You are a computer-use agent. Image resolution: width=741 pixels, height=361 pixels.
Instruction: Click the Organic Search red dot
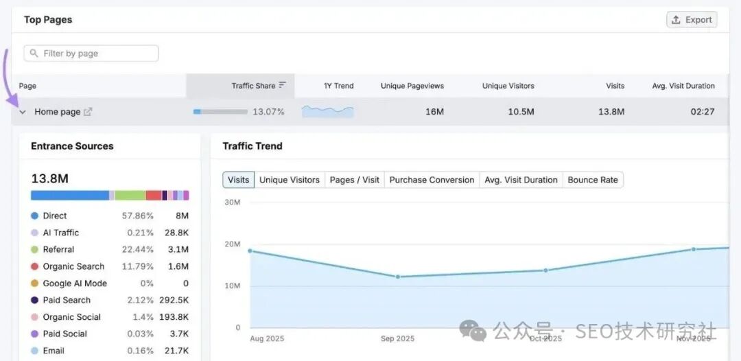click(x=34, y=266)
